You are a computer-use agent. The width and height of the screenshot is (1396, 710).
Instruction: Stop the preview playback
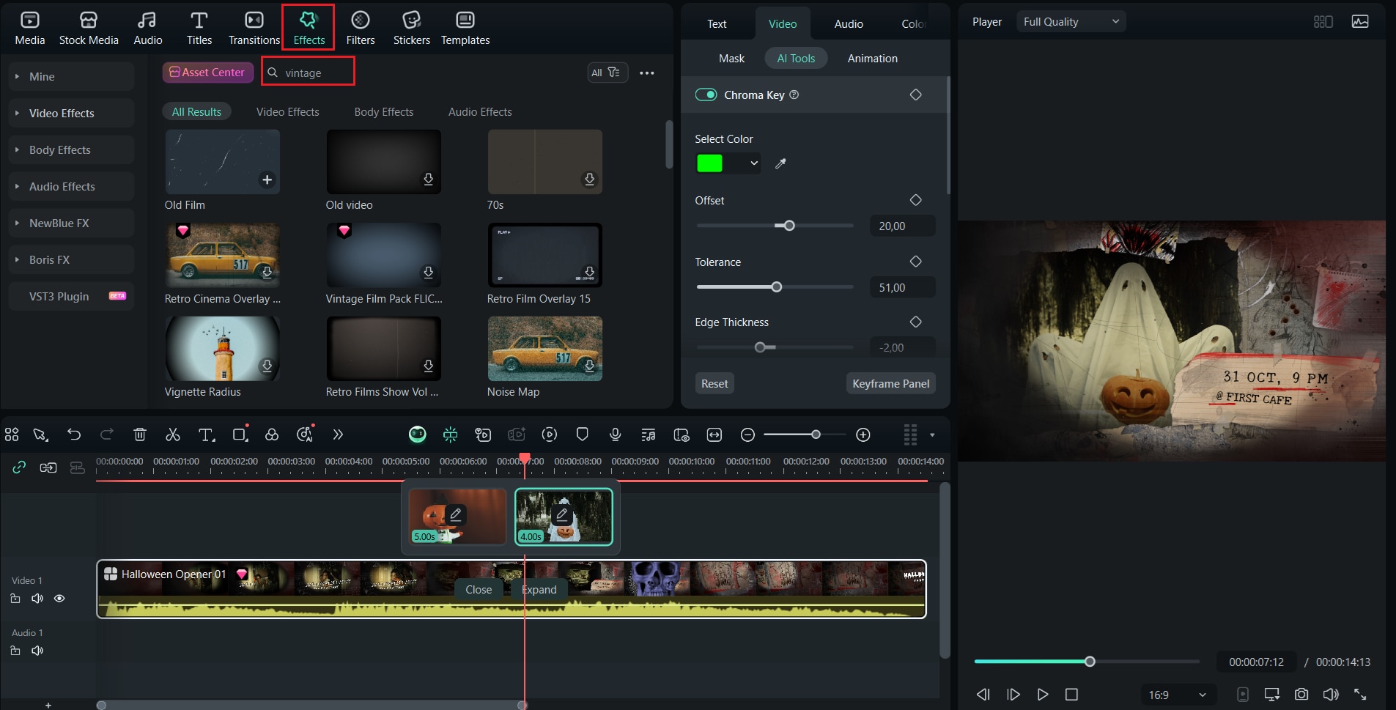point(1071,694)
